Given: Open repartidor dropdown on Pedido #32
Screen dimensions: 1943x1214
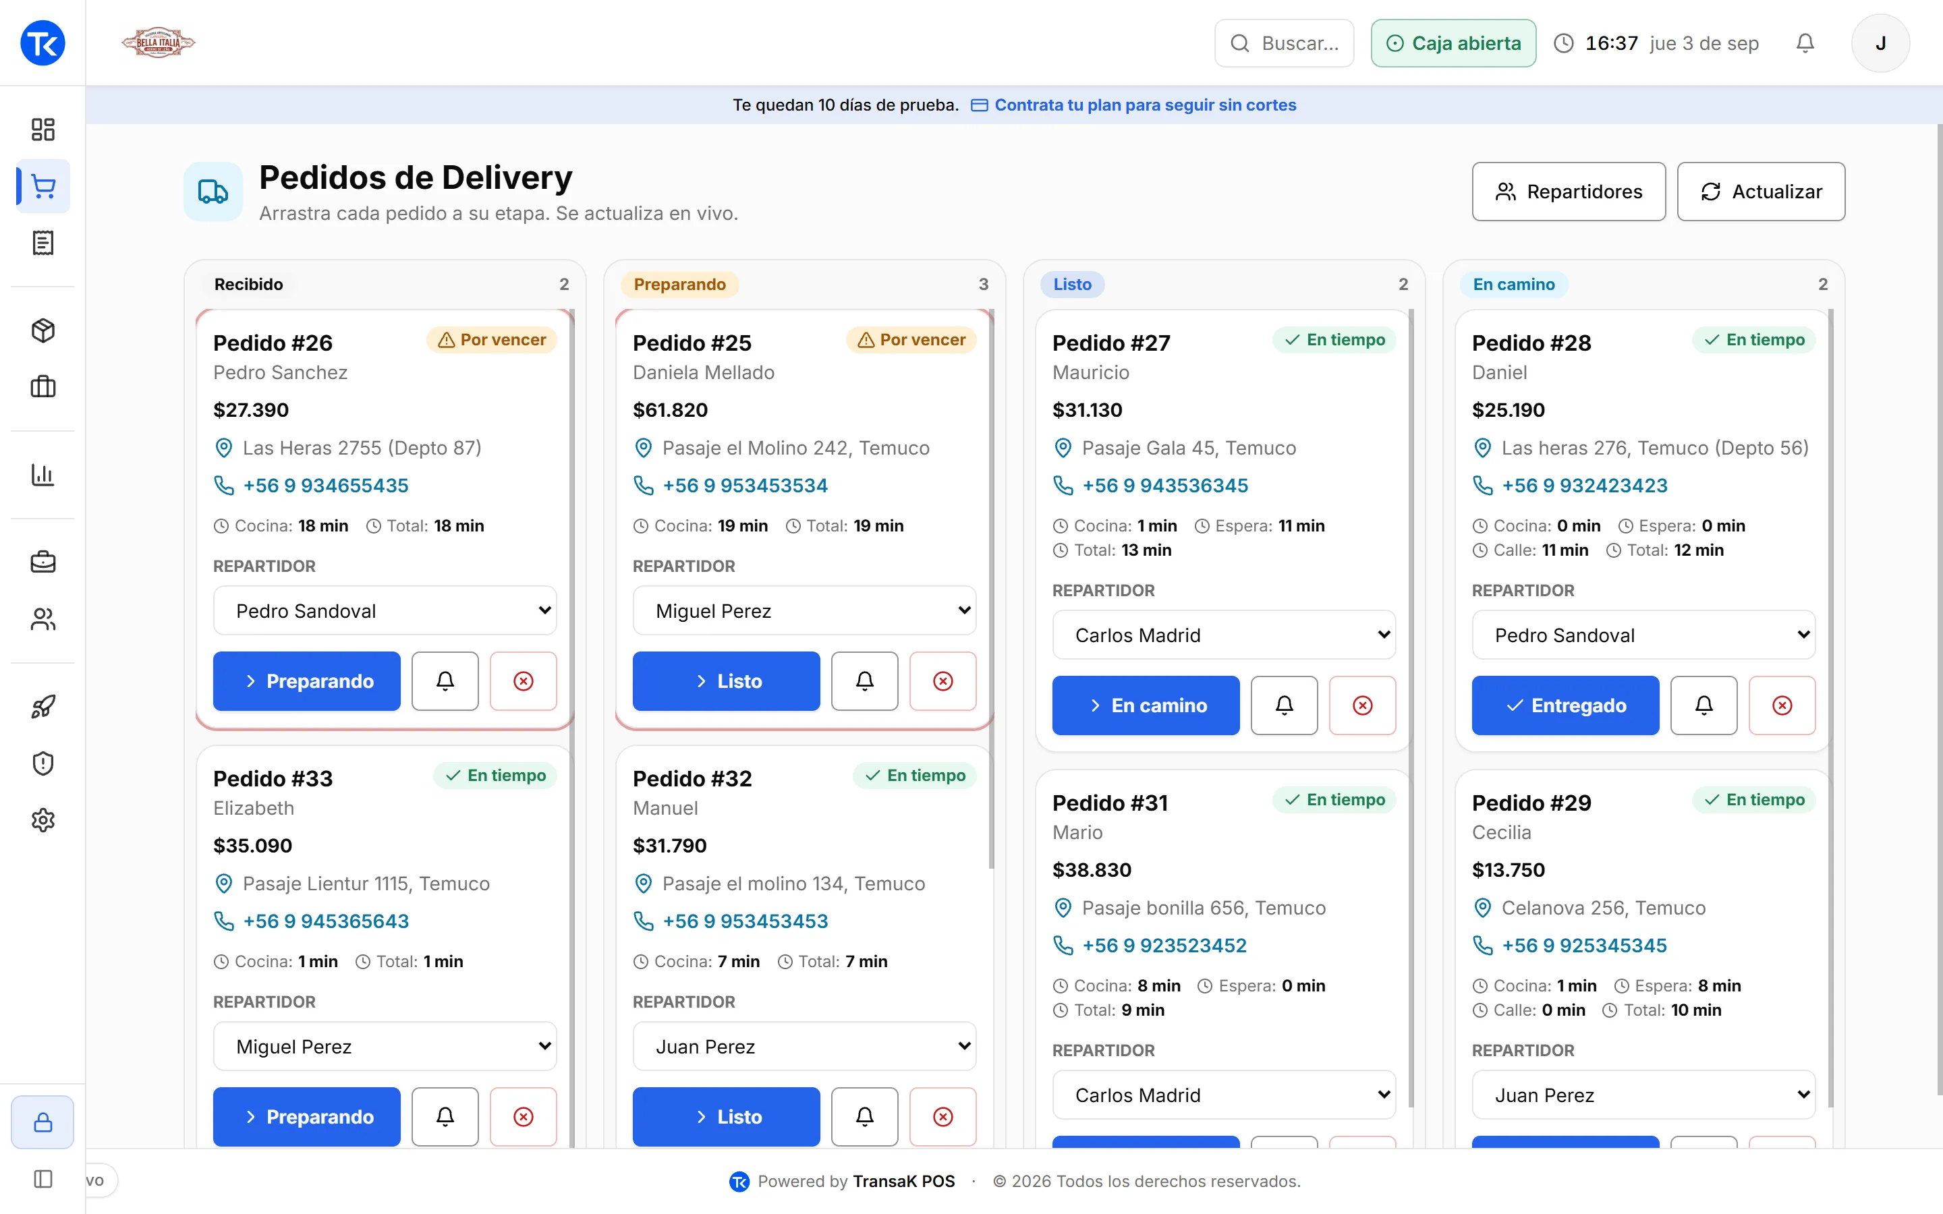Looking at the screenshot, I should pyautogui.click(x=804, y=1046).
